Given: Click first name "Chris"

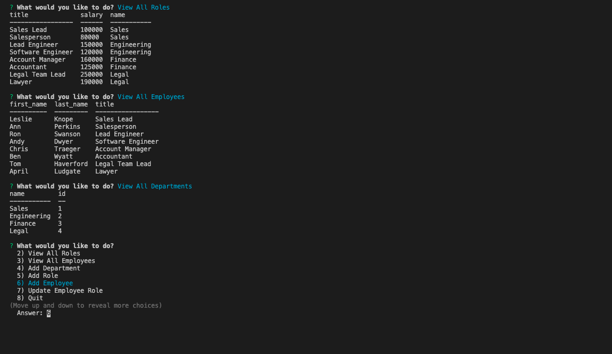Looking at the screenshot, I should 19,149.
